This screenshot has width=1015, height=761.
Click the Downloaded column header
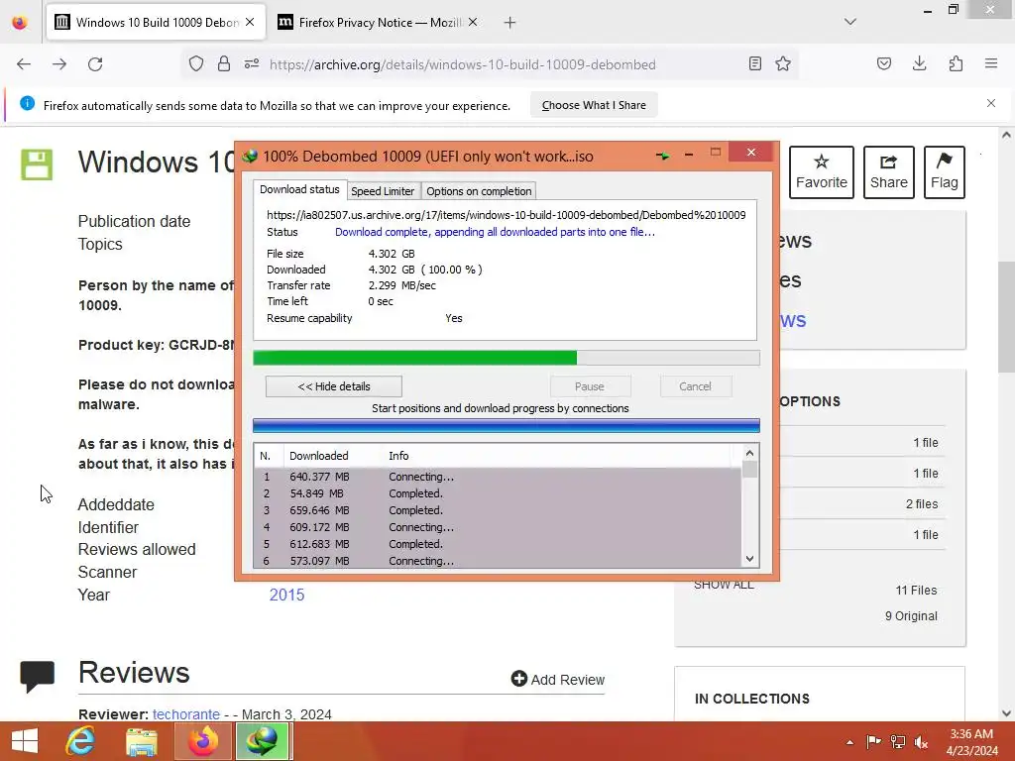333,456
